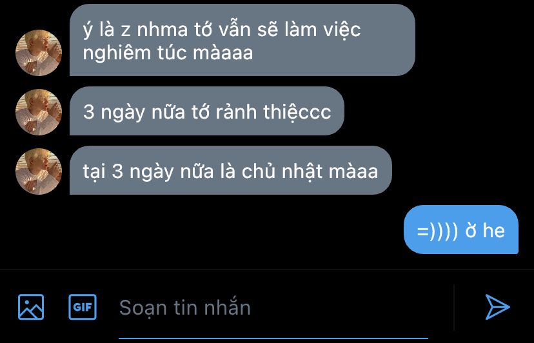Screen dimensions: 534x343
Task: Tap the avatar beside the 'chủ nhật' message
Action: (x=39, y=171)
